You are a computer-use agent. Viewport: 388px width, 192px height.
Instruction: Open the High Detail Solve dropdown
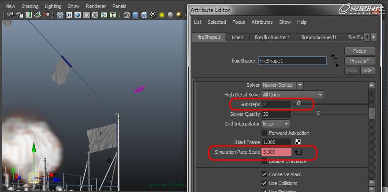[x=292, y=95]
